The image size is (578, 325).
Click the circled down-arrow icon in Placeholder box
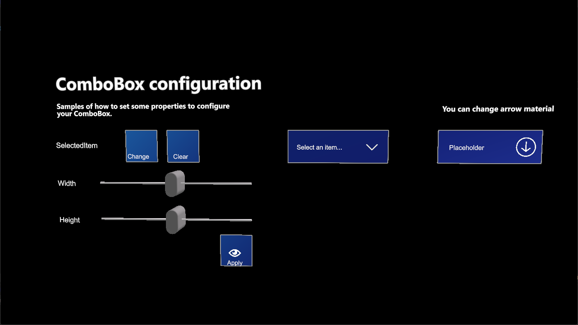[526, 147]
